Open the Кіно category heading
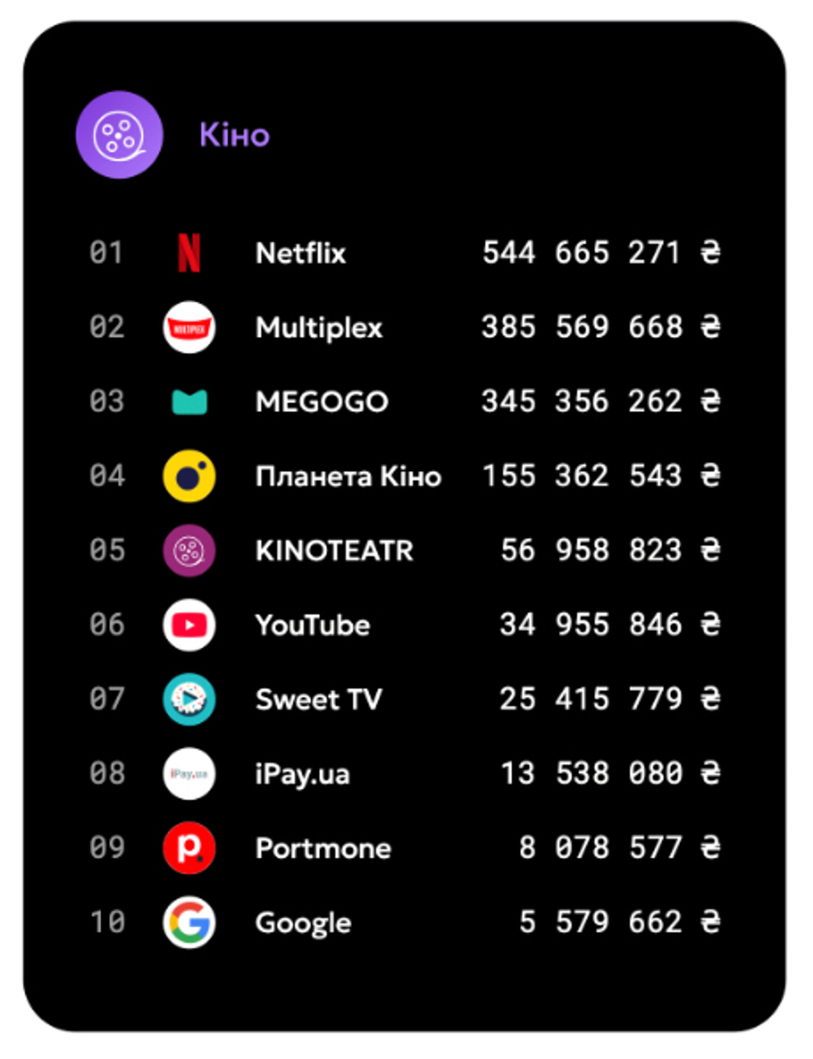The image size is (813, 1059). point(235,135)
